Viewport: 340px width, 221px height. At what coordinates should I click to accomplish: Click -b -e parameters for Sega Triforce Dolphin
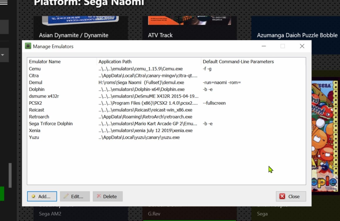pyautogui.click(x=208, y=124)
